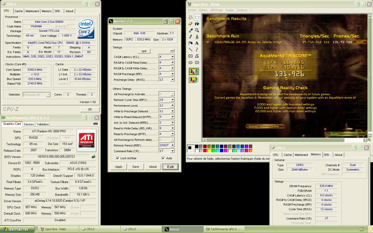
Task: Select the Polygon tool in Paint
Action: (x=197, y=56)
